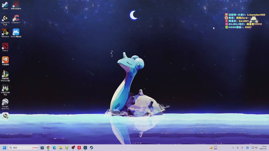Screen dimensions: 269x151
Task: Open network settings from the tray
Action: (x=253, y=148)
